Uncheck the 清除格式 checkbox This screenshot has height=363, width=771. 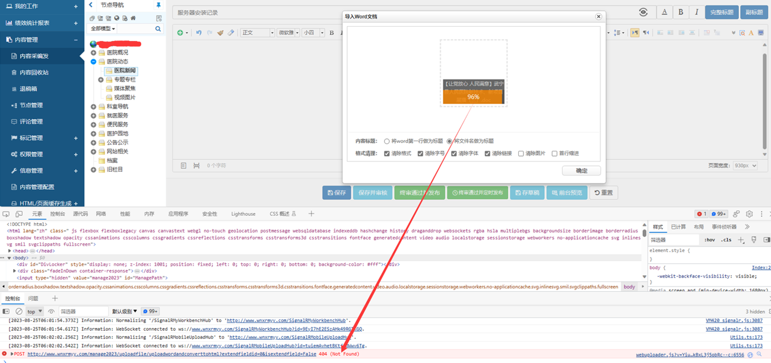(x=387, y=154)
